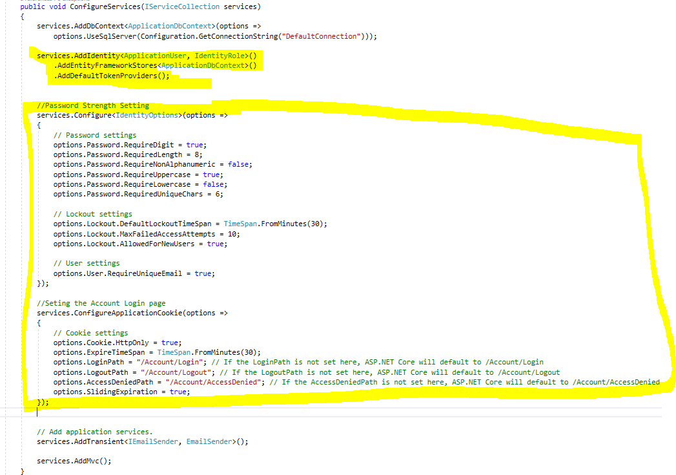Image resolution: width=676 pixels, height=475 pixels.
Task: Click options.Password.RequiredUniqueChars = 6 line
Action: [x=138, y=194]
